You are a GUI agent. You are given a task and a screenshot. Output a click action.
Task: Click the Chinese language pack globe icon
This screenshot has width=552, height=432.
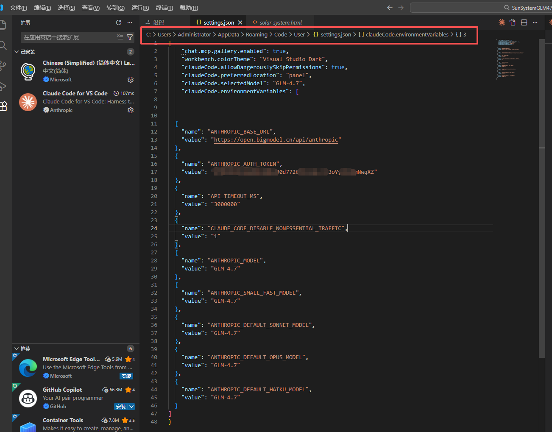pos(28,71)
